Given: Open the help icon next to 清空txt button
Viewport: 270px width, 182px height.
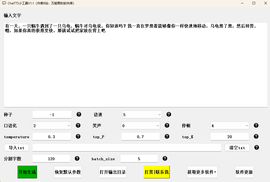Looking at the screenshot, I should pyautogui.click(x=257, y=147).
